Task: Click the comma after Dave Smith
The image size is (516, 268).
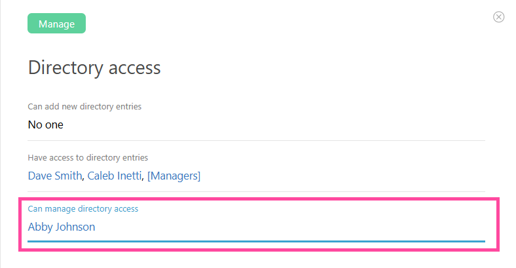Action: click(x=84, y=178)
